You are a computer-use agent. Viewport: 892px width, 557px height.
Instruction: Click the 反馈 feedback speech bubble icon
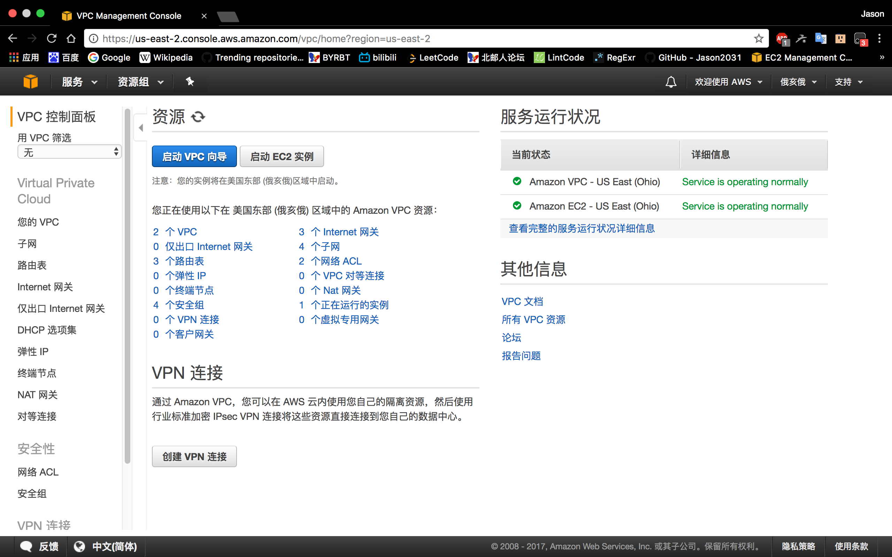pyautogui.click(x=26, y=546)
